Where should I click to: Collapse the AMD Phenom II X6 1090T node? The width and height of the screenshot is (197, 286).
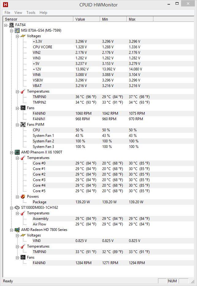11,152
